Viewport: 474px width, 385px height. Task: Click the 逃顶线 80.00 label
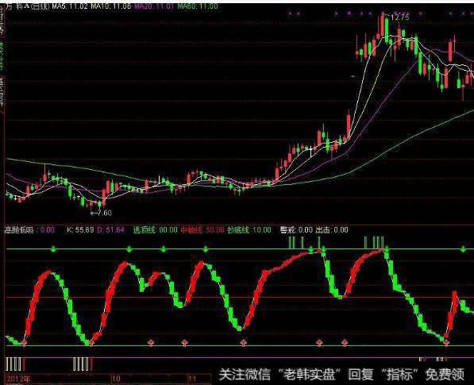point(156,230)
